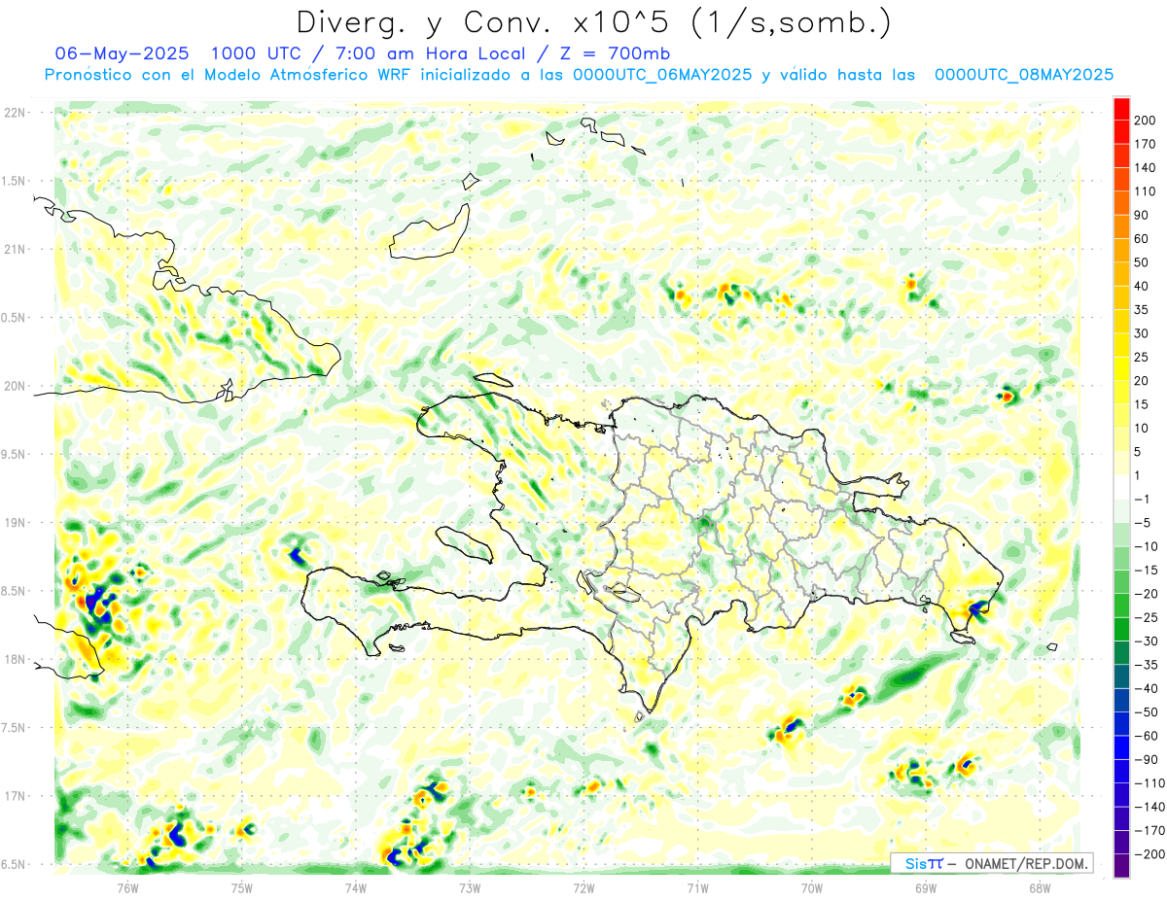This screenshot has height=901, width=1167.
Task: Click the '21N' latitude label
Action: 15,250
